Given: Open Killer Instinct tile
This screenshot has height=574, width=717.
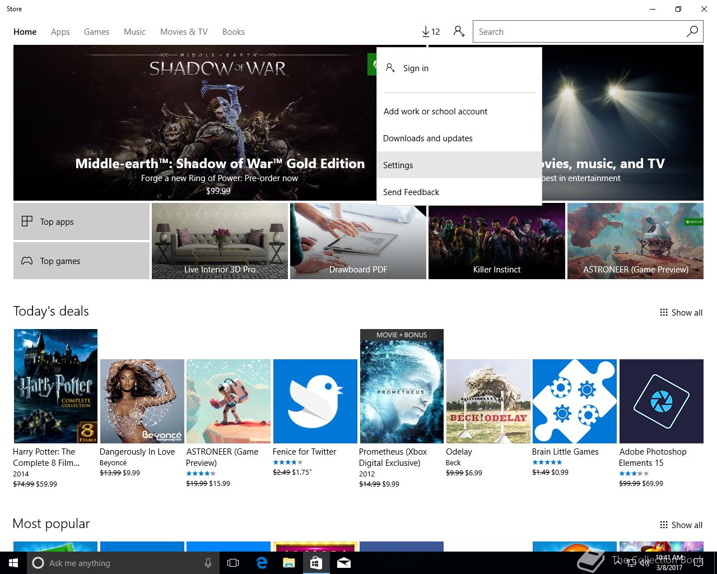Looking at the screenshot, I should 497,241.
